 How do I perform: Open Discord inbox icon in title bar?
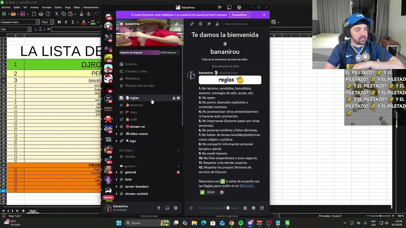229,7
